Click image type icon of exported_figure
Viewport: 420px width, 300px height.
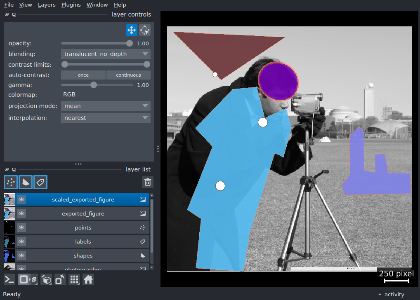click(143, 213)
